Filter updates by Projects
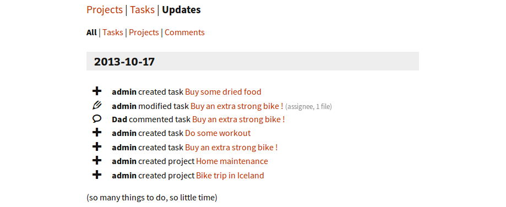Screen dimensions: 506x207 point(144,32)
